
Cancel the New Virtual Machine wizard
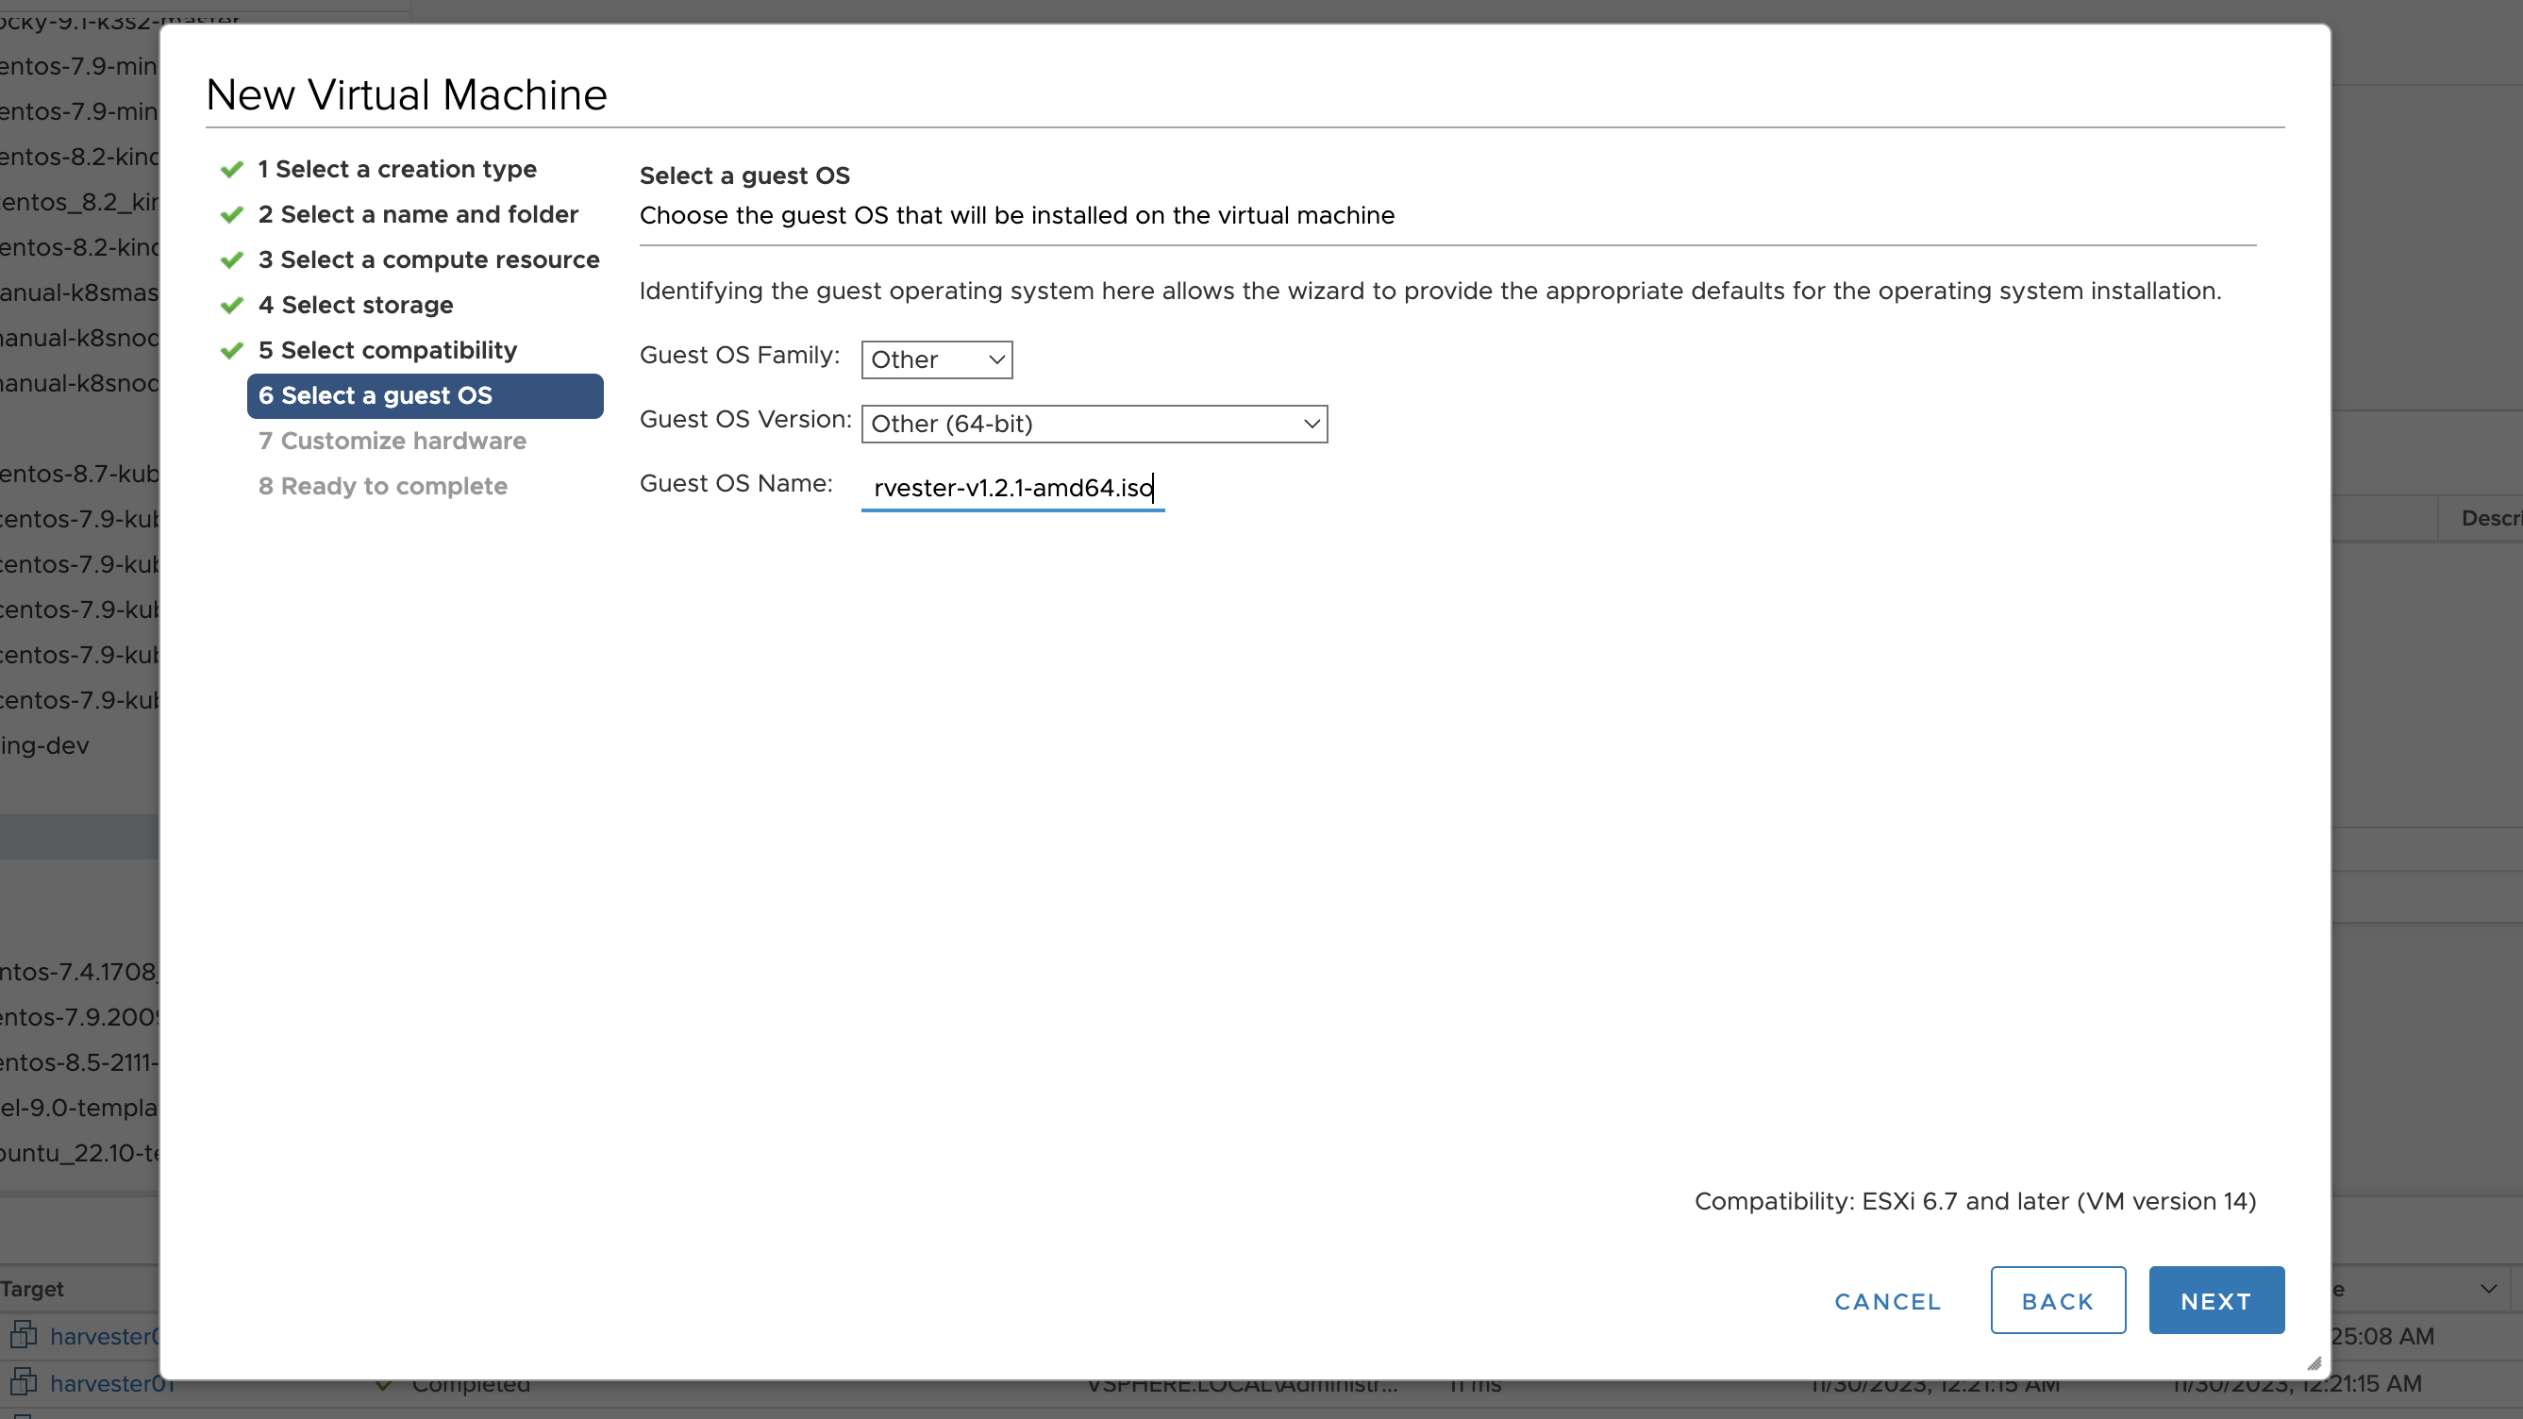(x=1887, y=1301)
